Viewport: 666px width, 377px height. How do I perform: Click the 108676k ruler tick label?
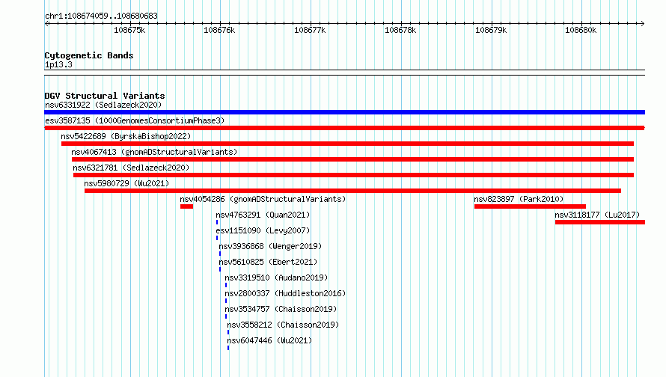219,30
